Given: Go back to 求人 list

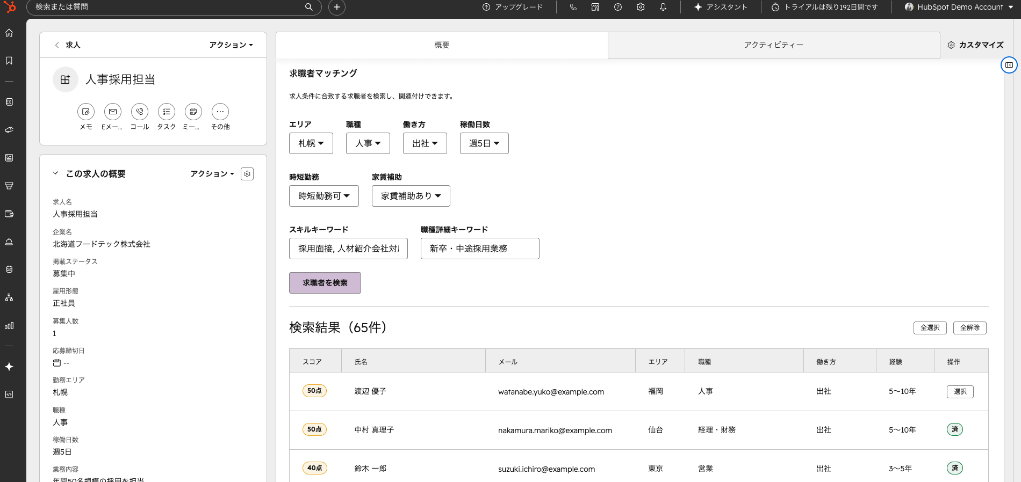Looking at the screenshot, I should click(68, 45).
